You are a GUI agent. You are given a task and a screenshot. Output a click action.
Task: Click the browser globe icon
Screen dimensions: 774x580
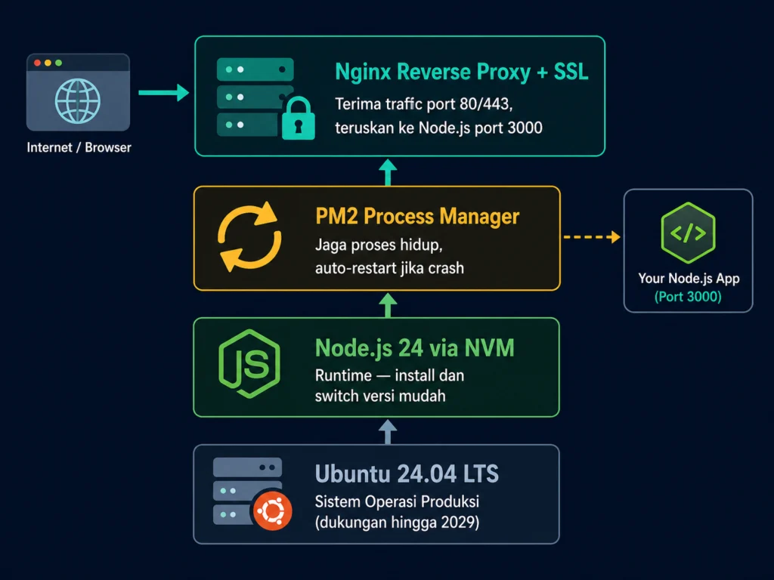coord(78,101)
